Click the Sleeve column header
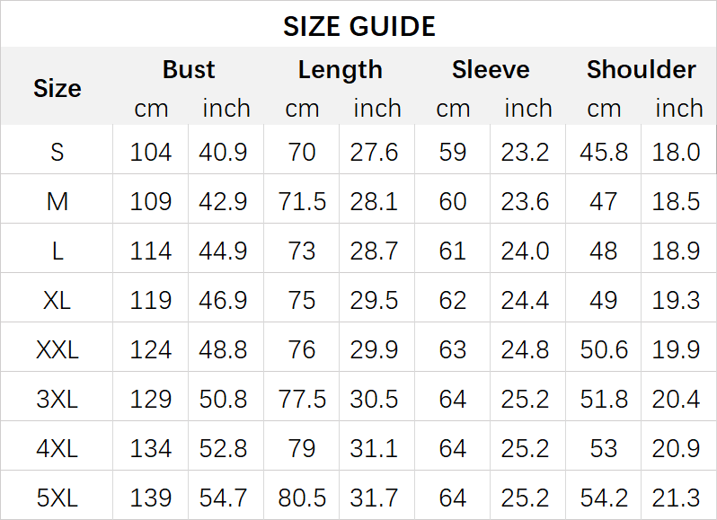This screenshot has width=717, height=520. [x=491, y=69]
